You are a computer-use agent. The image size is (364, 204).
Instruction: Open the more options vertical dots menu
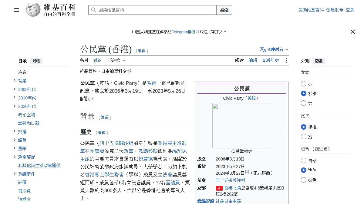[x=286, y=60]
